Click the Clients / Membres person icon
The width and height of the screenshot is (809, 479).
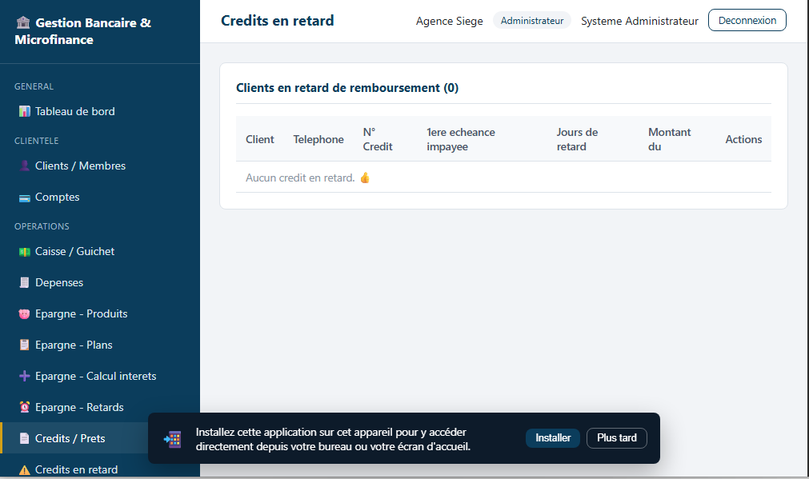tap(24, 166)
